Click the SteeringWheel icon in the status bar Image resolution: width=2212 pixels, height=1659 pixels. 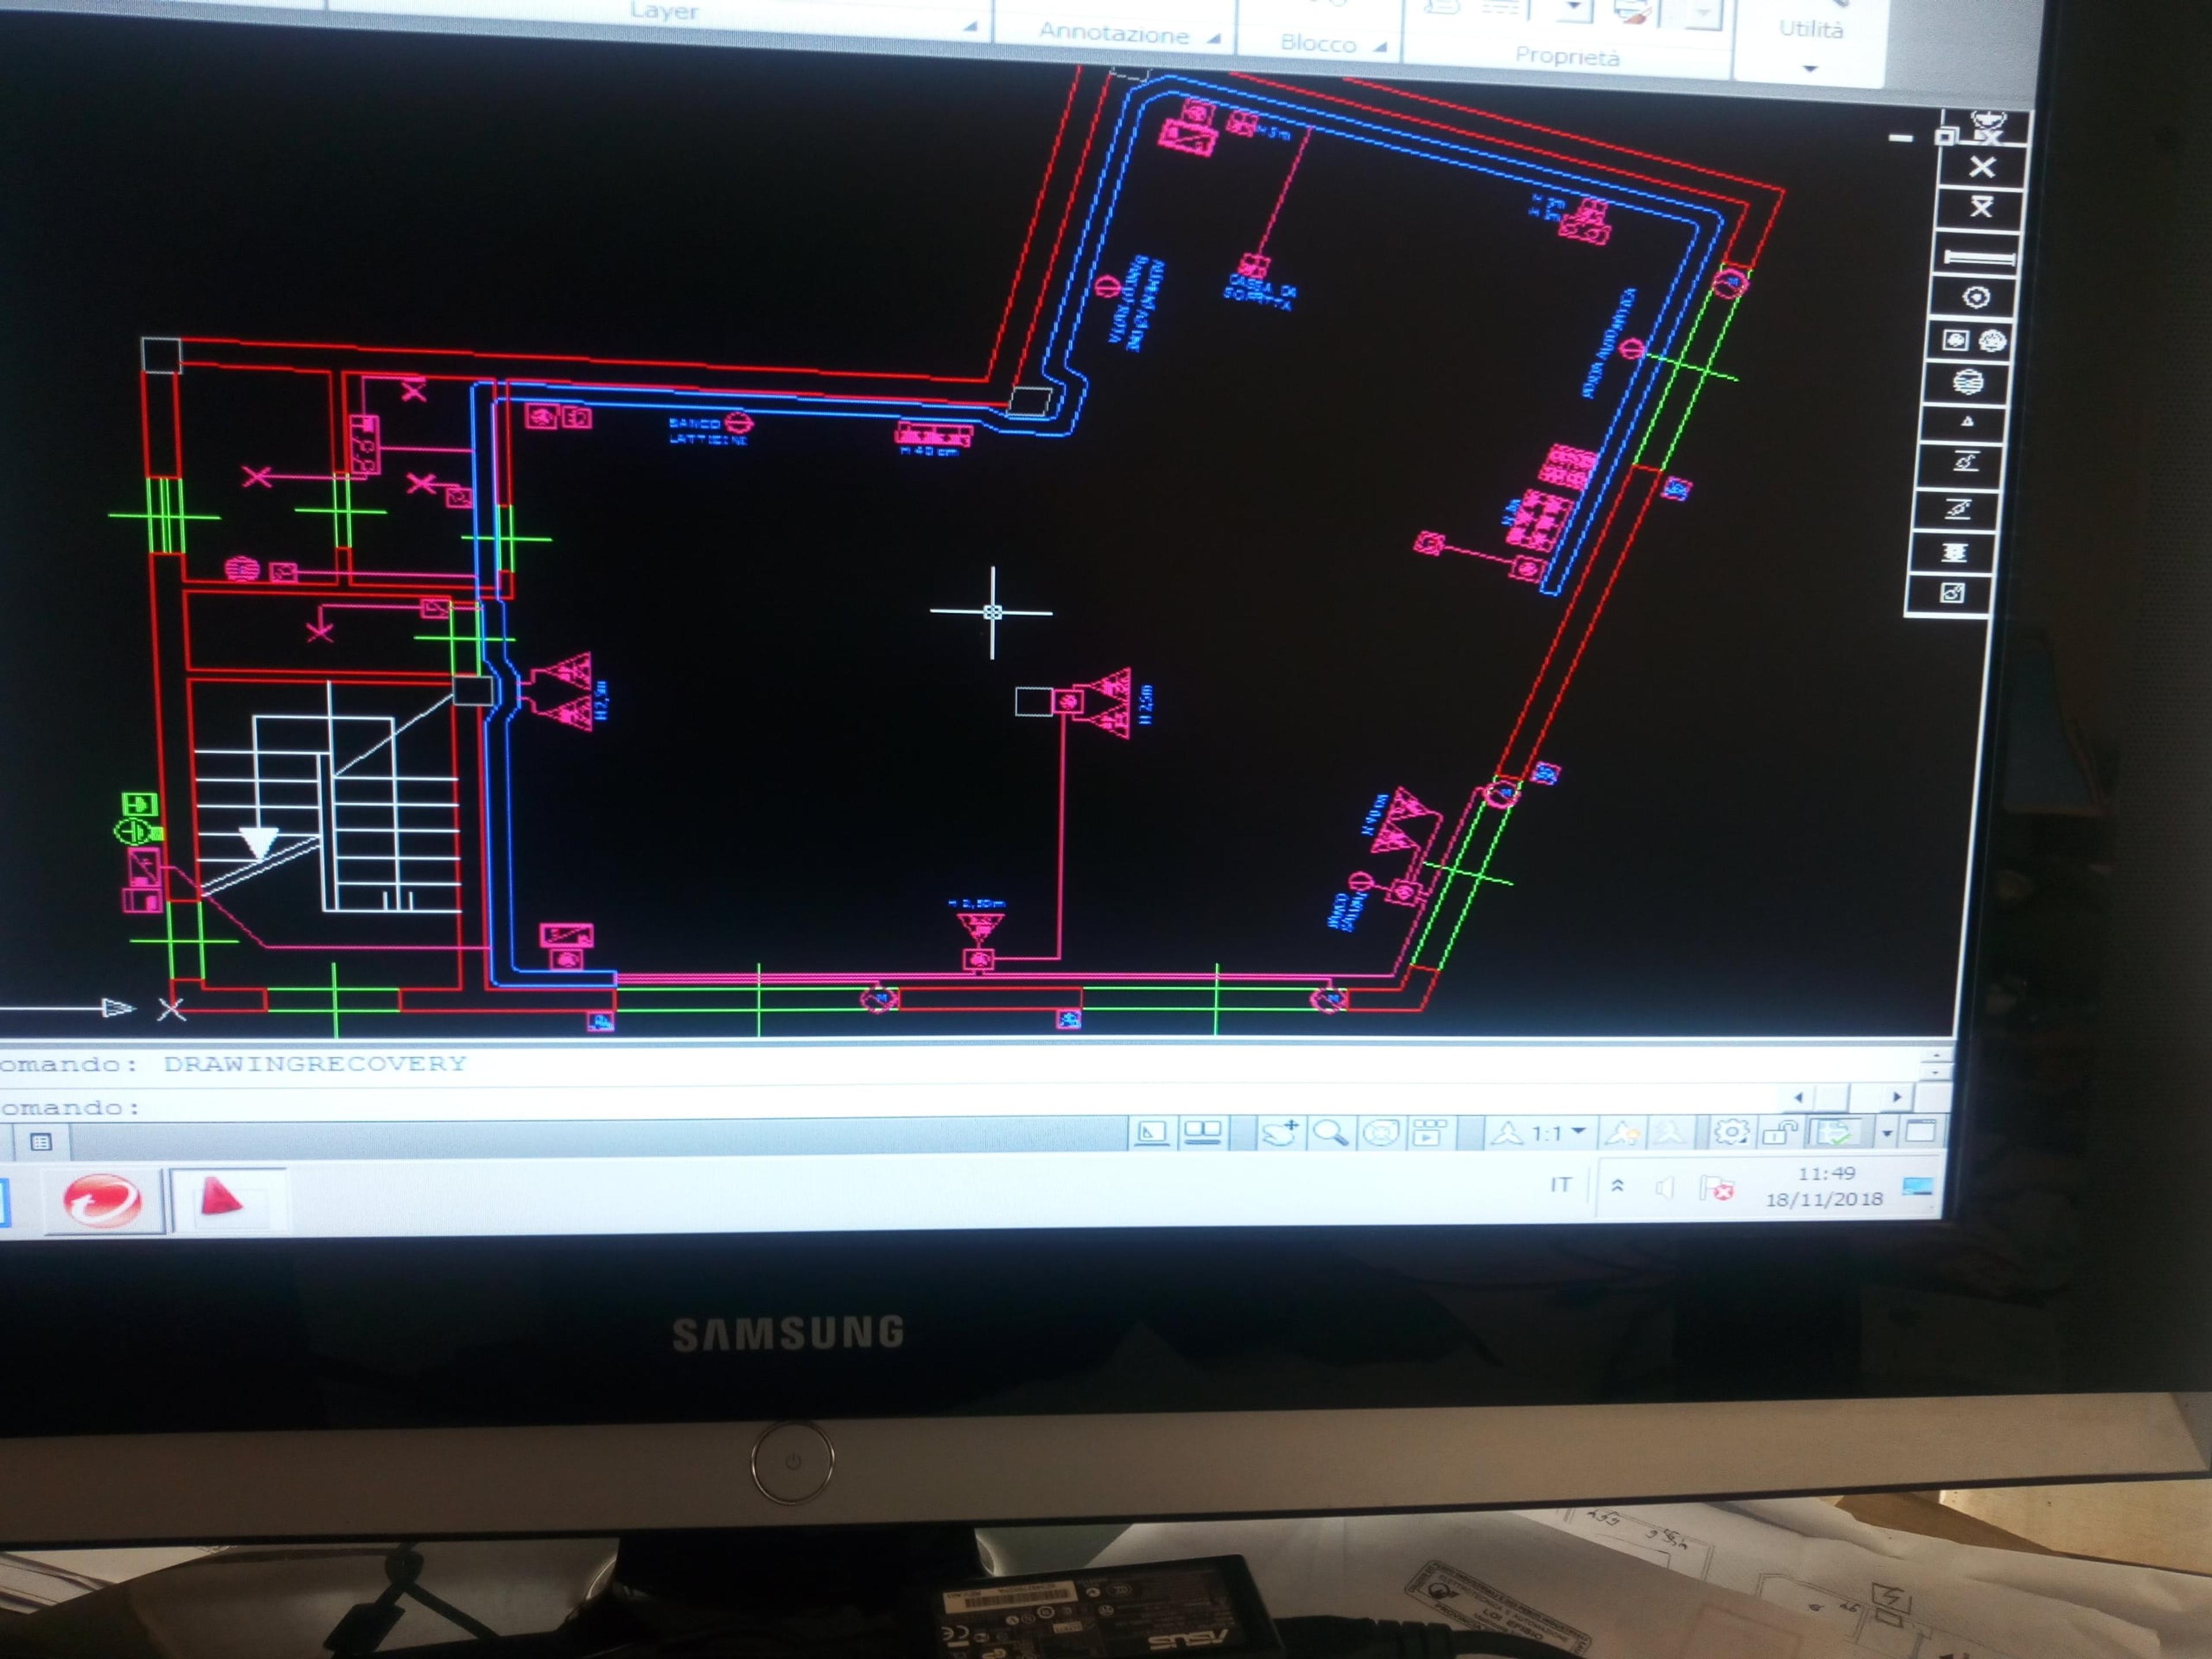1380,1132
